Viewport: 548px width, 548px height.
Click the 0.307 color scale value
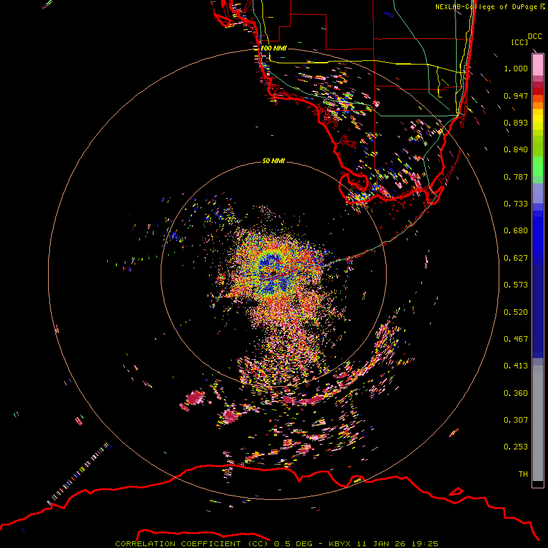click(516, 420)
